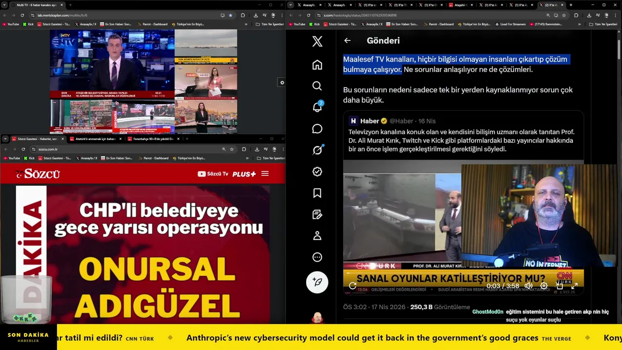Open Livad For Streamers bookmark
The width and height of the screenshot is (622, 350).
510,24
